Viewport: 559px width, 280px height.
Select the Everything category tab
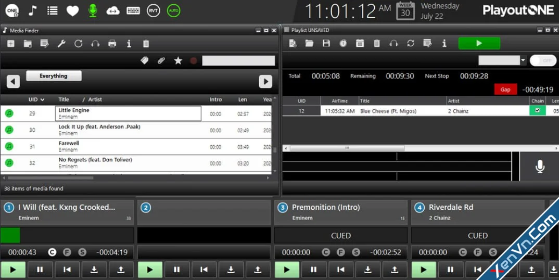point(54,76)
